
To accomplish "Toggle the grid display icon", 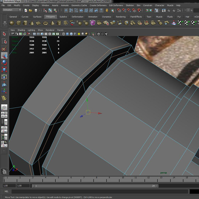I will pos(34,34).
